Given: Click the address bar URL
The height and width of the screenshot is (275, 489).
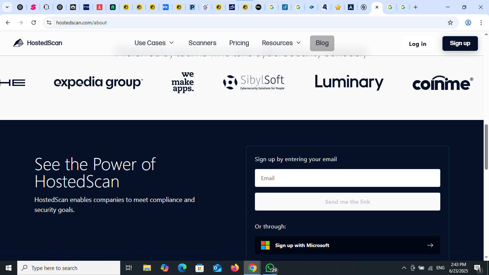Looking at the screenshot, I should pos(82,23).
